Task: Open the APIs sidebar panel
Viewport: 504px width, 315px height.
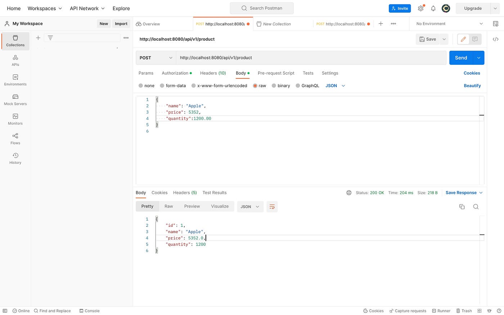Action: [x=15, y=60]
